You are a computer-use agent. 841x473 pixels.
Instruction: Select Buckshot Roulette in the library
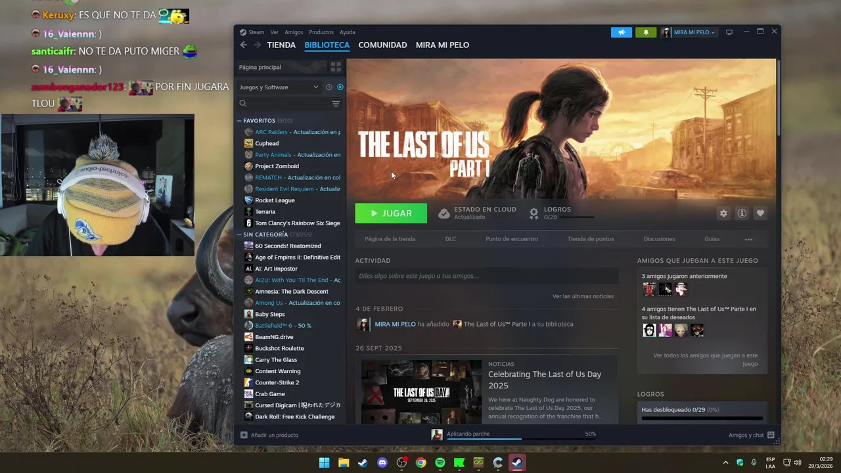coord(279,348)
